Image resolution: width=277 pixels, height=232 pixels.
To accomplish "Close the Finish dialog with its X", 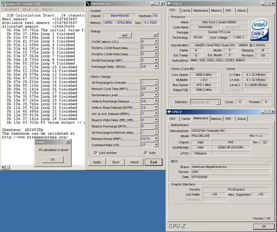I will pyautogui.click(x=68, y=142).
